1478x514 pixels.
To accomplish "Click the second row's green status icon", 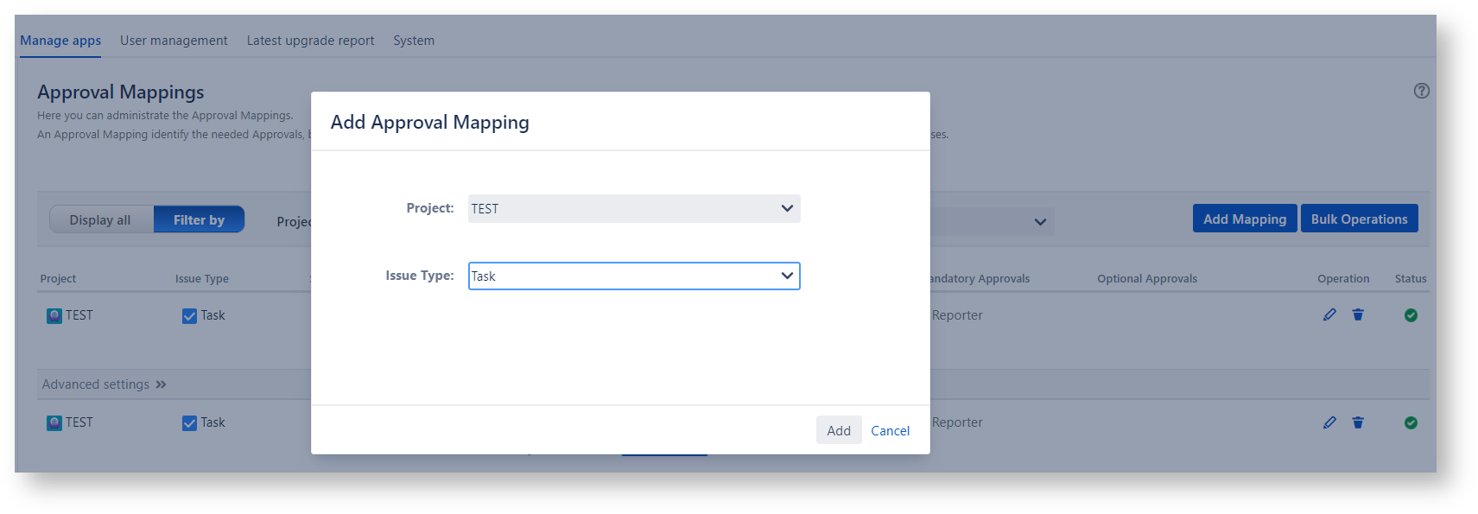I will click(1411, 422).
